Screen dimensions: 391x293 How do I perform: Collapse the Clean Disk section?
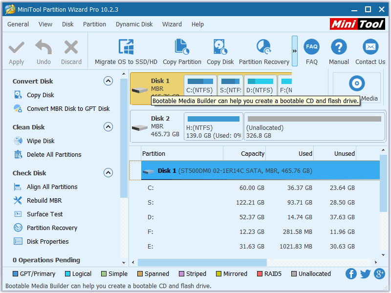tap(108, 127)
